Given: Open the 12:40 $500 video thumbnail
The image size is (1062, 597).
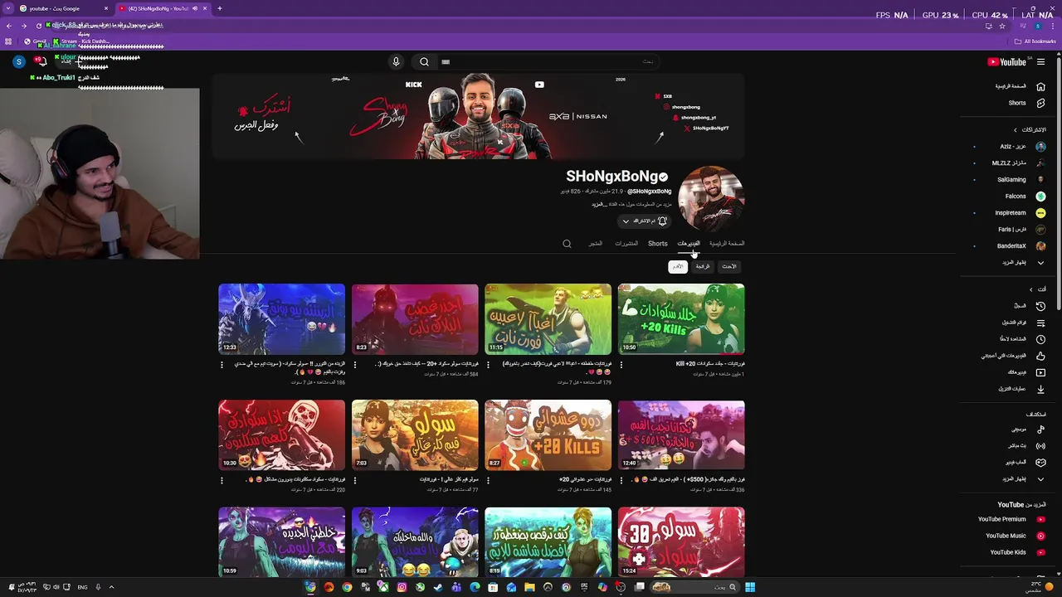Looking at the screenshot, I should (681, 435).
